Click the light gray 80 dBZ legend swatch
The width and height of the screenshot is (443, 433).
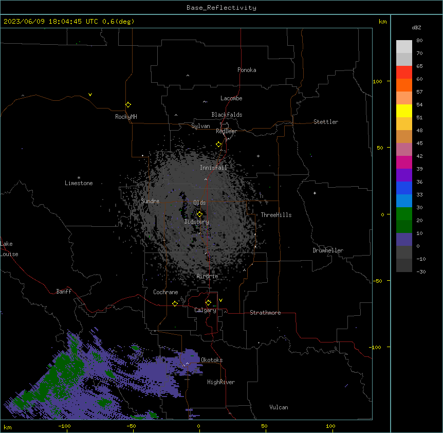click(x=404, y=47)
